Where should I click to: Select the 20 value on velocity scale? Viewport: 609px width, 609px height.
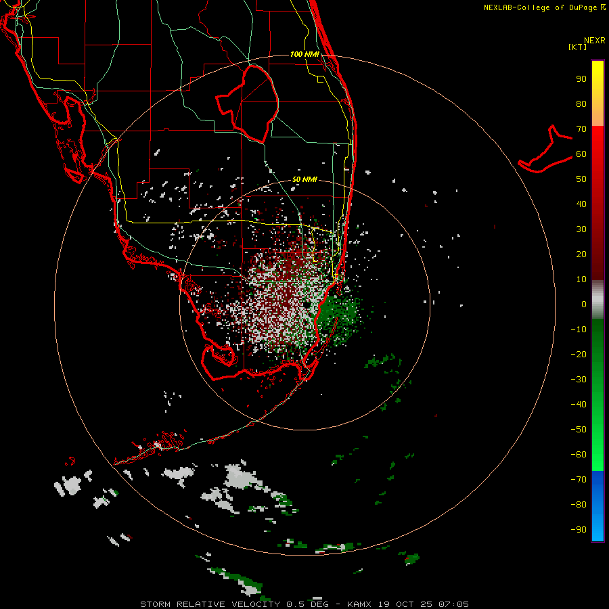coord(581,254)
